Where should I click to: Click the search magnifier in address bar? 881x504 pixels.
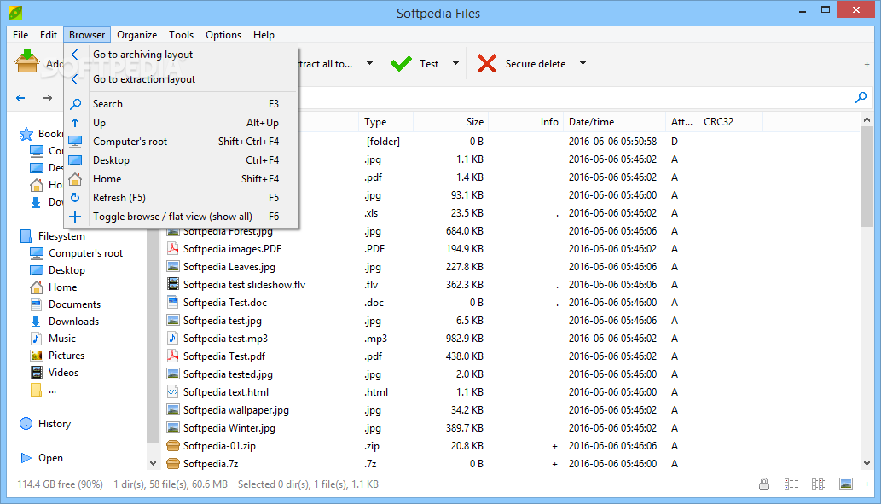tap(861, 98)
